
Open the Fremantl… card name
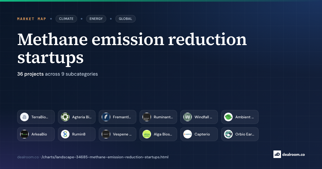[x=122, y=117]
